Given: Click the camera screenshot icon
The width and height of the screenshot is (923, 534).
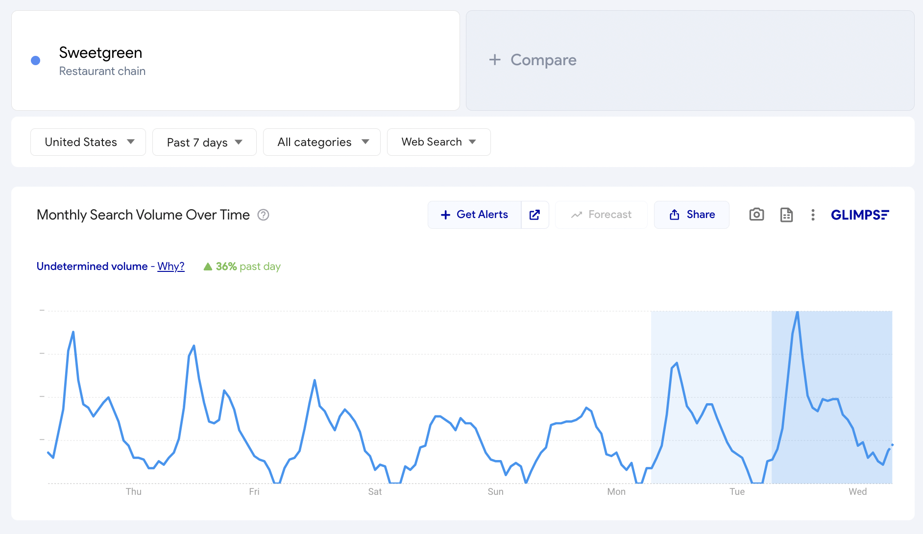Looking at the screenshot, I should click(756, 215).
